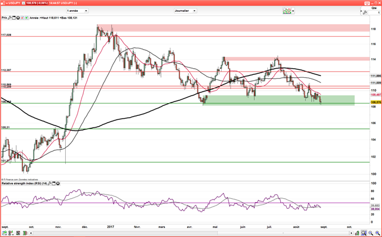Open the dropdown arrow beside USDJPY title
The height and width of the screenshot is (237, 382).
(x=7, y=3)
